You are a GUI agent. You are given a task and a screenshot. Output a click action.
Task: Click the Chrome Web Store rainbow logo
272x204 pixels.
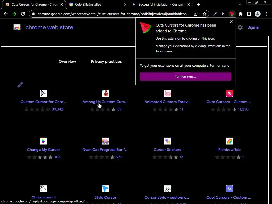coord(17,27)
